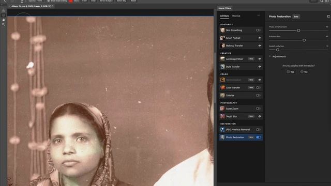Screen dimensions: 331x186
Task: Click the Colorize filter thumbnail
Action: [x=222, y=95]
